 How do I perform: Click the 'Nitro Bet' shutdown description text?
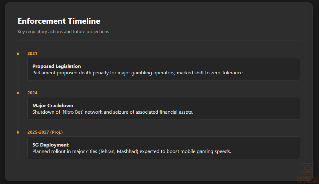pyautogui.click(x=113, y=112)
